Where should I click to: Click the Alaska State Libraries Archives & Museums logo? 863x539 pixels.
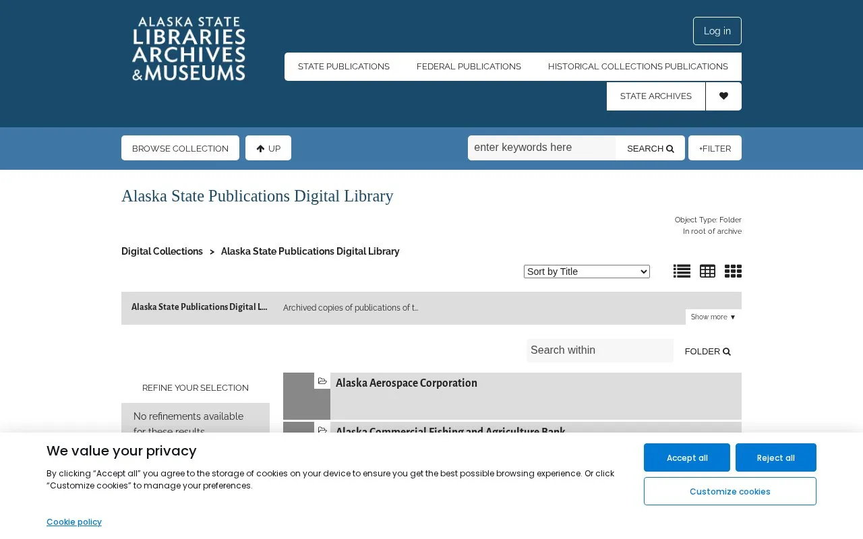pos(189,49)
